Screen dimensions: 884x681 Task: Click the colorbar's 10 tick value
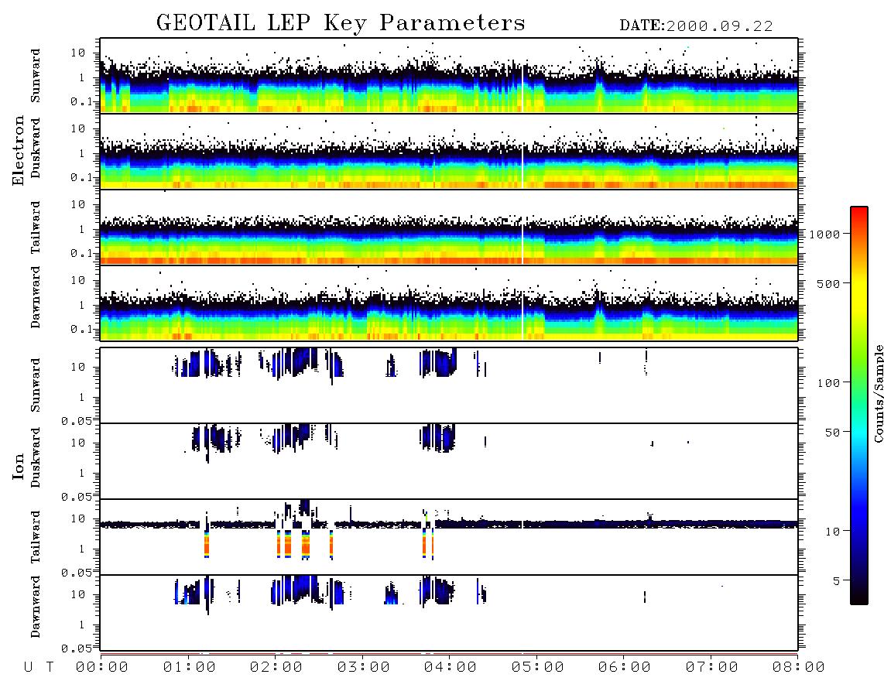[x=832, y=532]
